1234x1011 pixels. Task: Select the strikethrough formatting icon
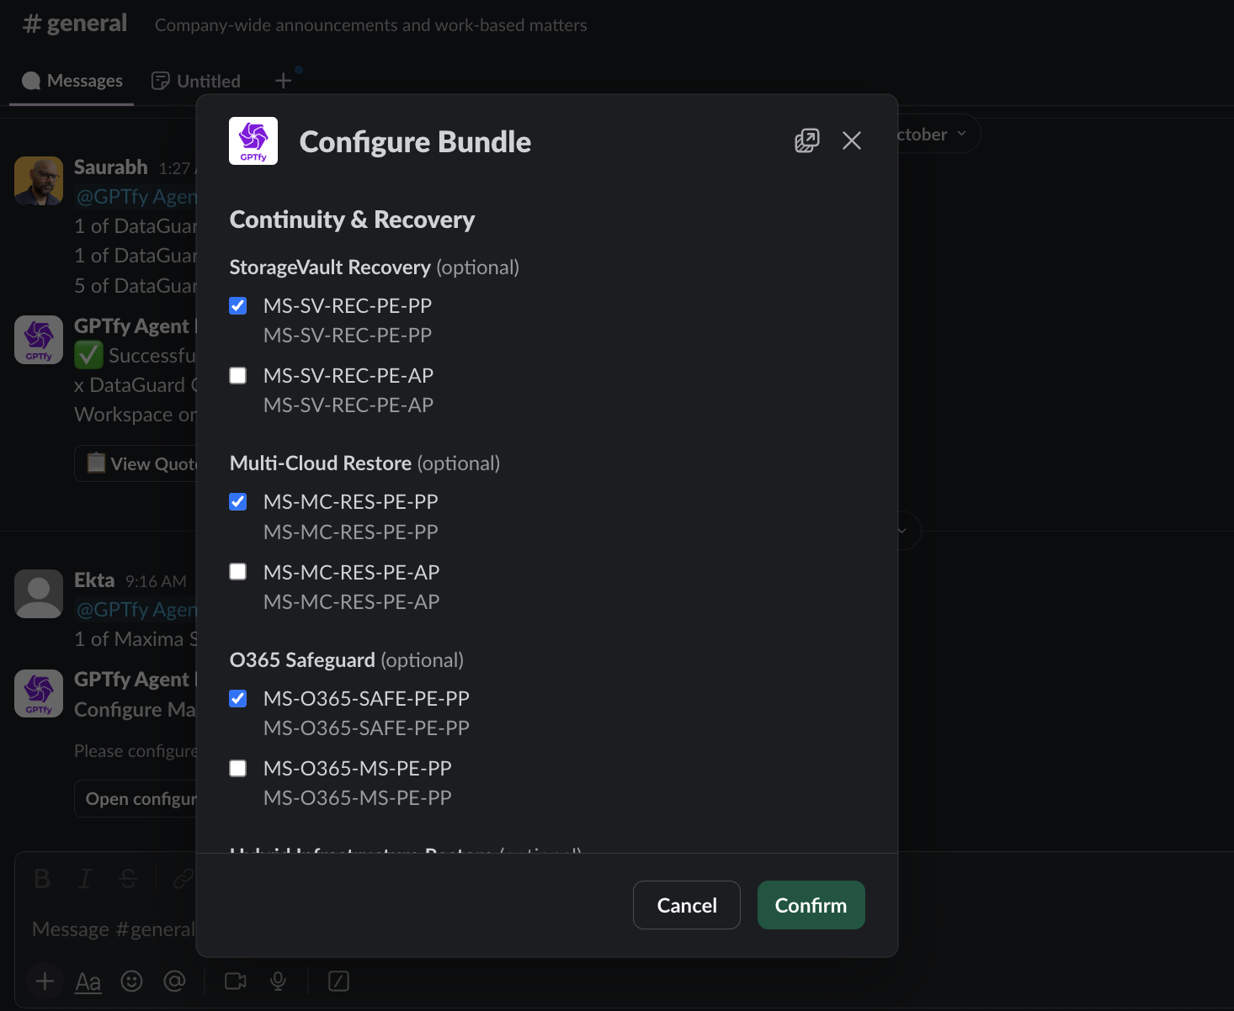tap(128, 878)
